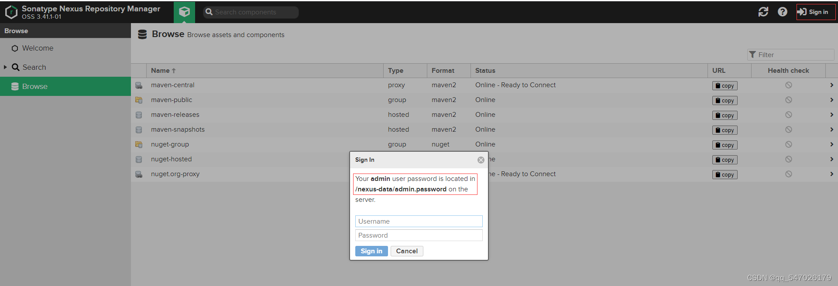Sort by Name column header
838x286 pixels.
[x=264, y=71]
